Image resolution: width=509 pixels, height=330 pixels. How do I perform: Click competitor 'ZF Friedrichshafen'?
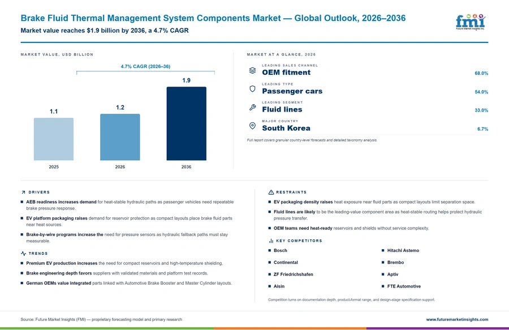294,275
